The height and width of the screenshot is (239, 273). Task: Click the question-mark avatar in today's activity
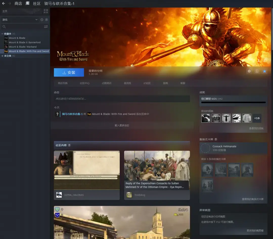click(57, 114)
